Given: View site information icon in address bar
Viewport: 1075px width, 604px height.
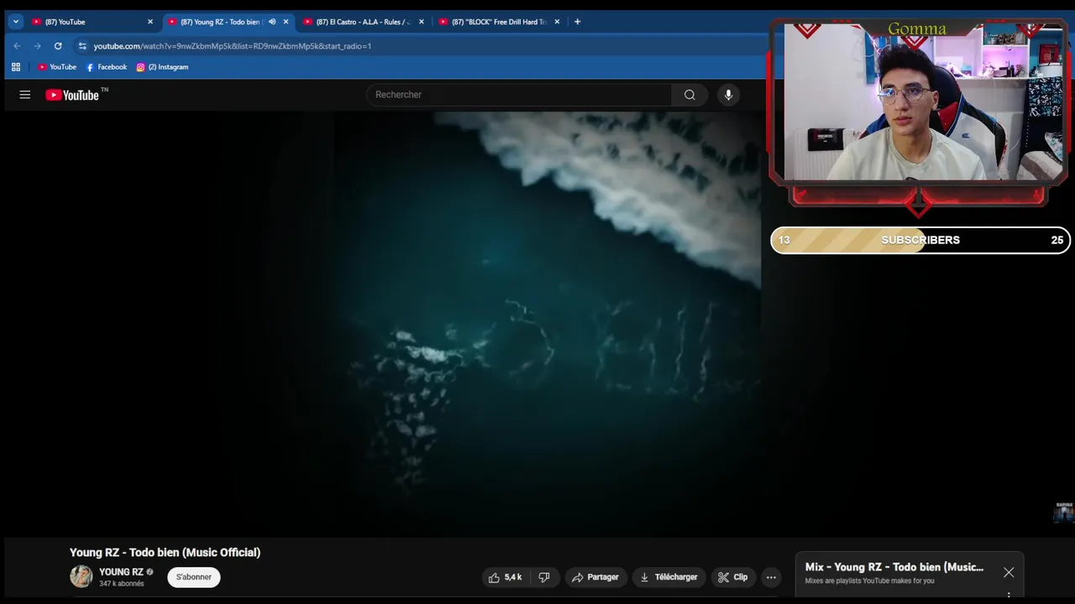Looking at the screenshot, I should click(82, 46).
